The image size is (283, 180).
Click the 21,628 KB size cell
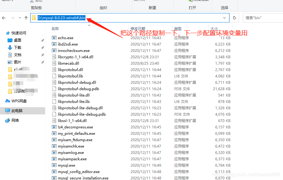(221, 89)
